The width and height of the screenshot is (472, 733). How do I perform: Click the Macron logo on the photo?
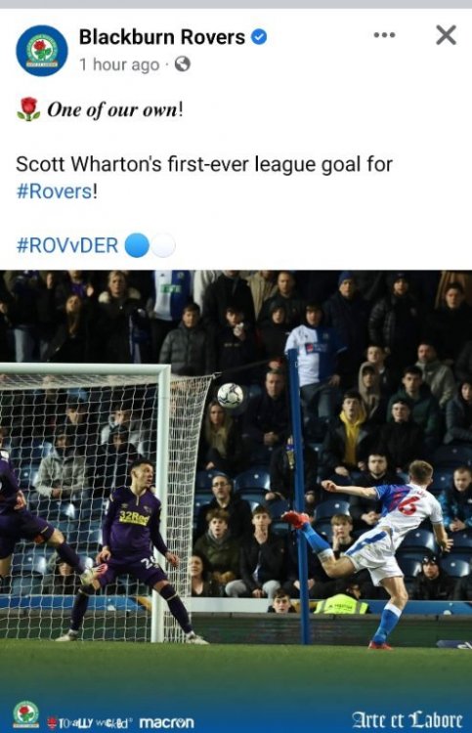click(167, 722)
